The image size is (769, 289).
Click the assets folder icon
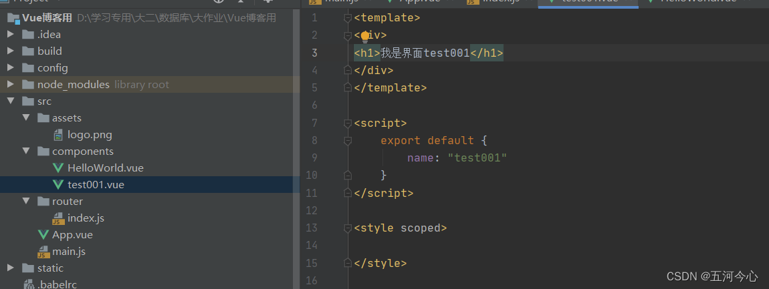click(43, 118)
